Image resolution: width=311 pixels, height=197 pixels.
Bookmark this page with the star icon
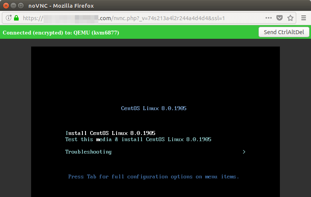point(290,18)
